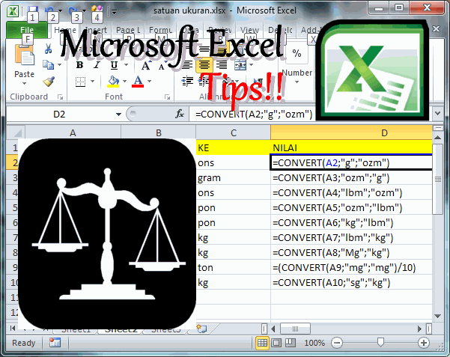Open Underline style dropdown arrow
The width and height of the screenshot is (450, 357).
126,65
